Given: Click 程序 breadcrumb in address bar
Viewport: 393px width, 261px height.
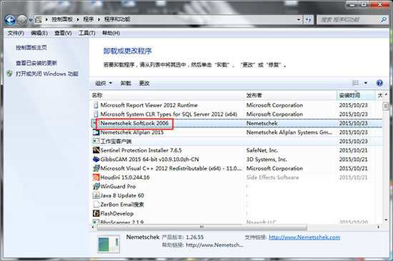Looking at the screenshot, I should (88, 19).
